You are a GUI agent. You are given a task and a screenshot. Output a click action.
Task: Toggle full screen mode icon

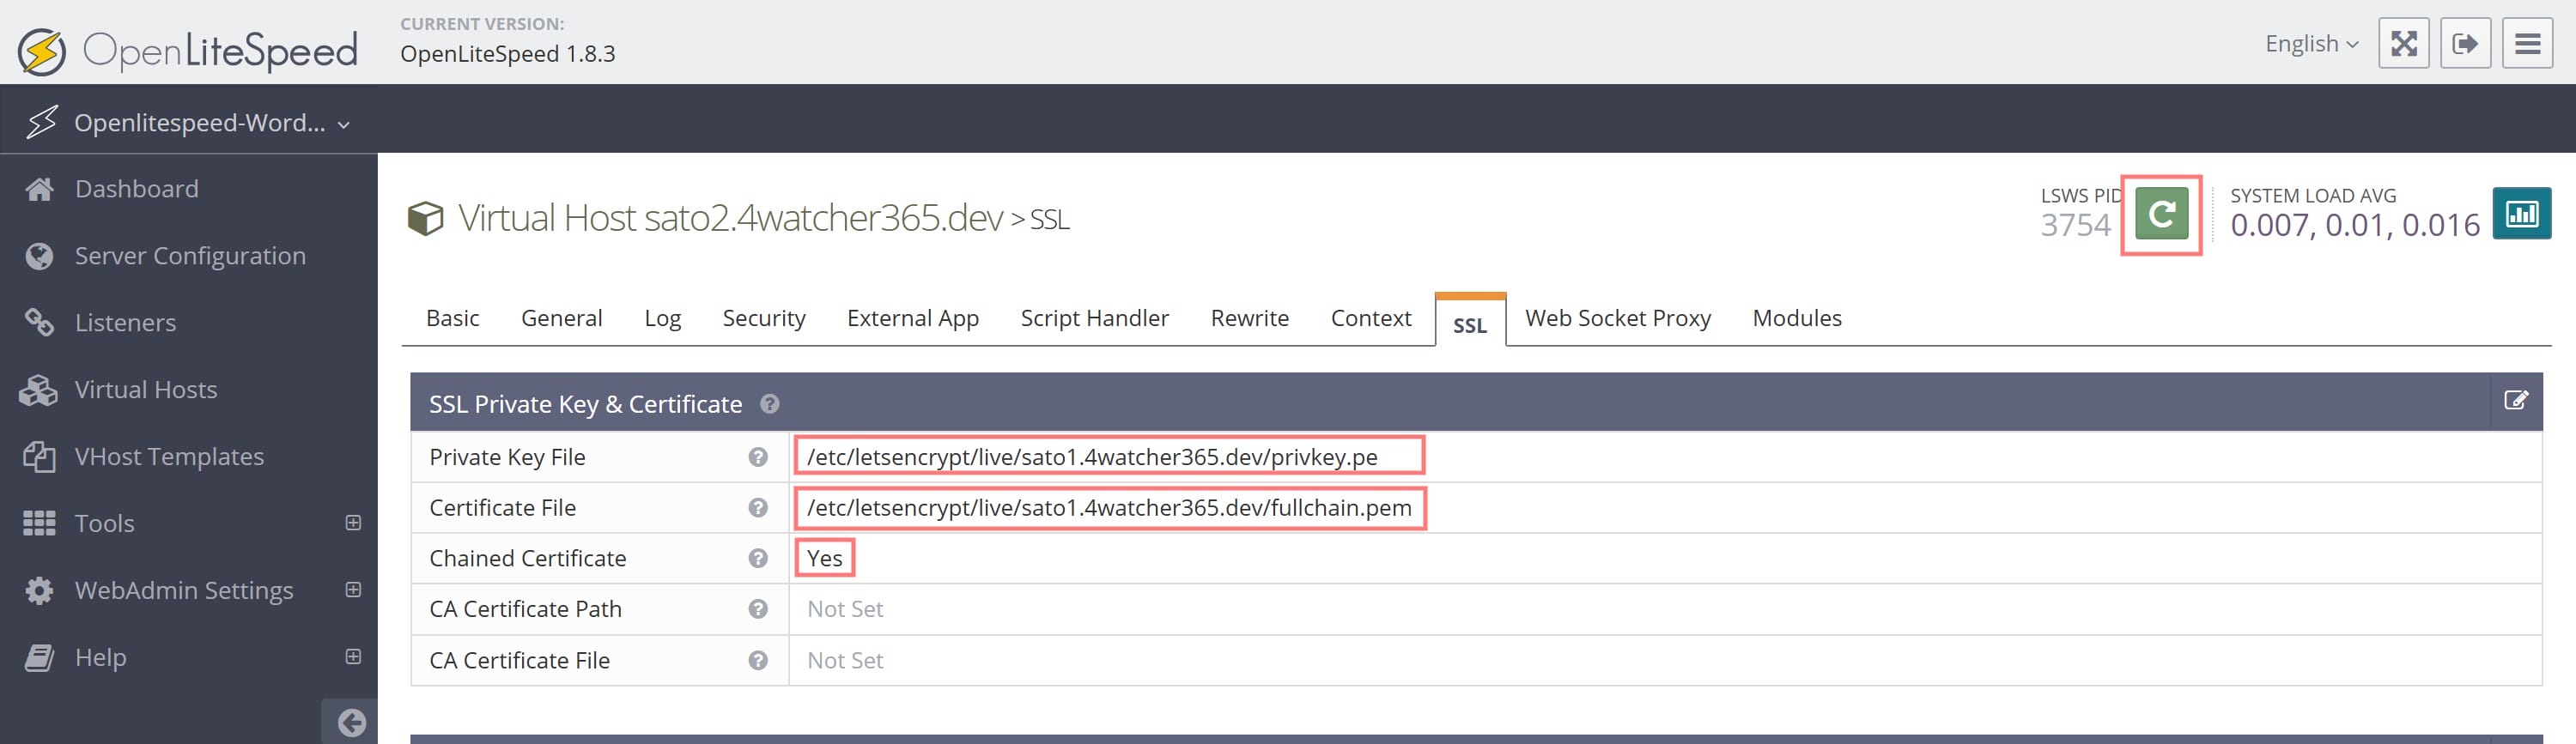pyautogui.click(x=2403, y=43)
